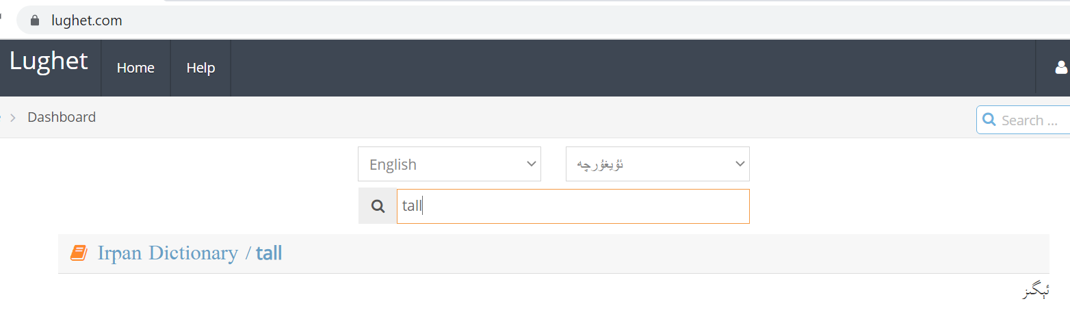
Task: Click the arrow on the English dropdown
Action: pos(531,164)
